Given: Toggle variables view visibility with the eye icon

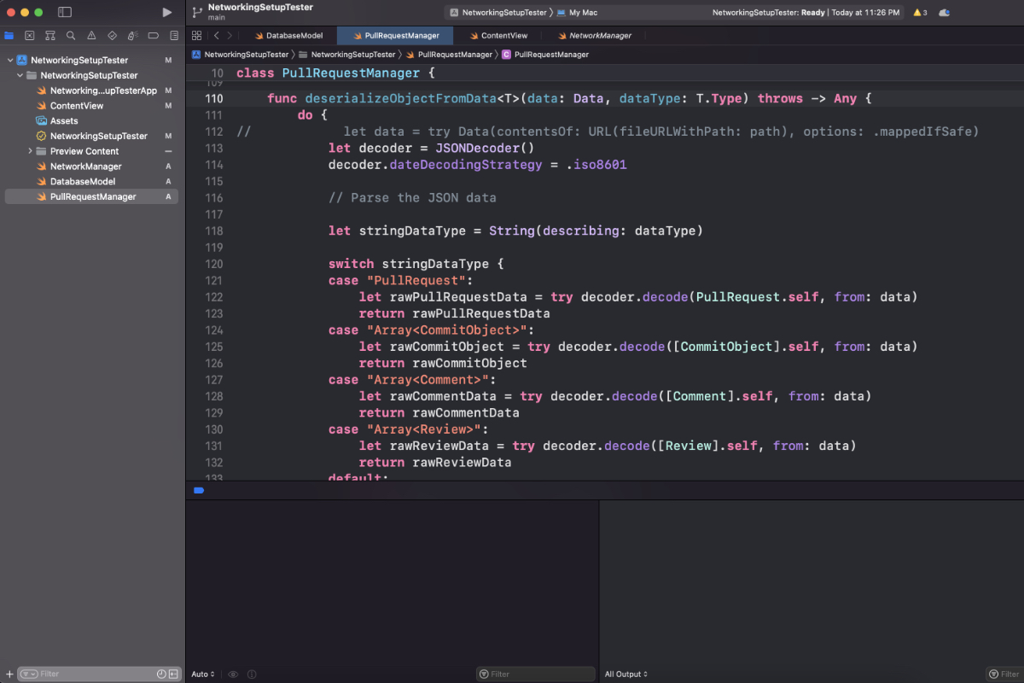Looking at the screenshot, I should point(232,674).
